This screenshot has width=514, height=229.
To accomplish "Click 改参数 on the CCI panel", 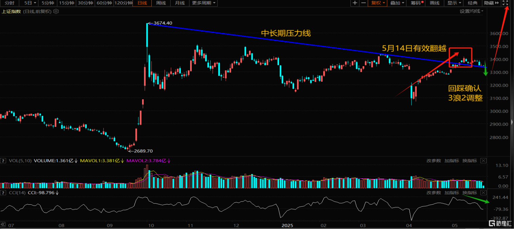I will [434, 193].
